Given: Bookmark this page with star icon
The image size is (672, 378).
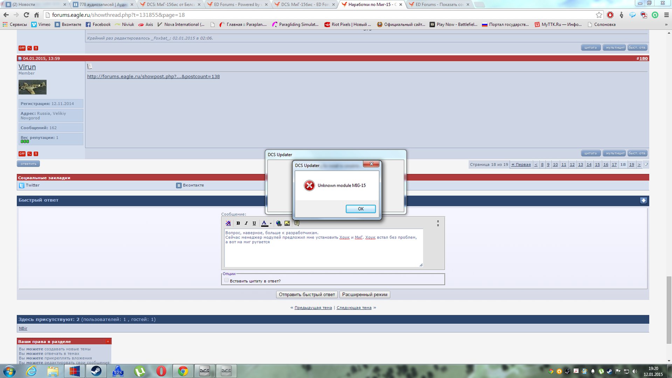Looking at the screenshot, I should point(599,15).
